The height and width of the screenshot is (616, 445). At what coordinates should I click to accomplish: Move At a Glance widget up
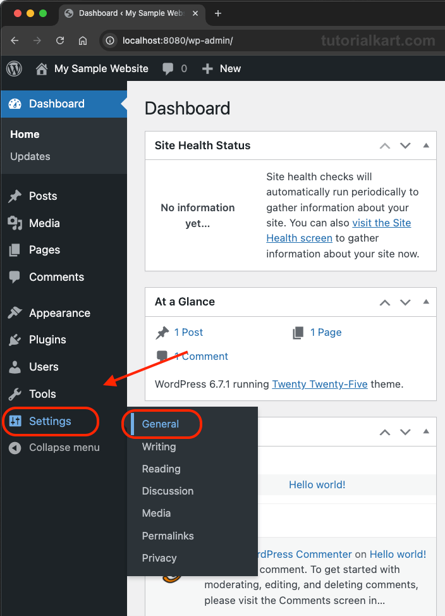(x=385, y=302)
